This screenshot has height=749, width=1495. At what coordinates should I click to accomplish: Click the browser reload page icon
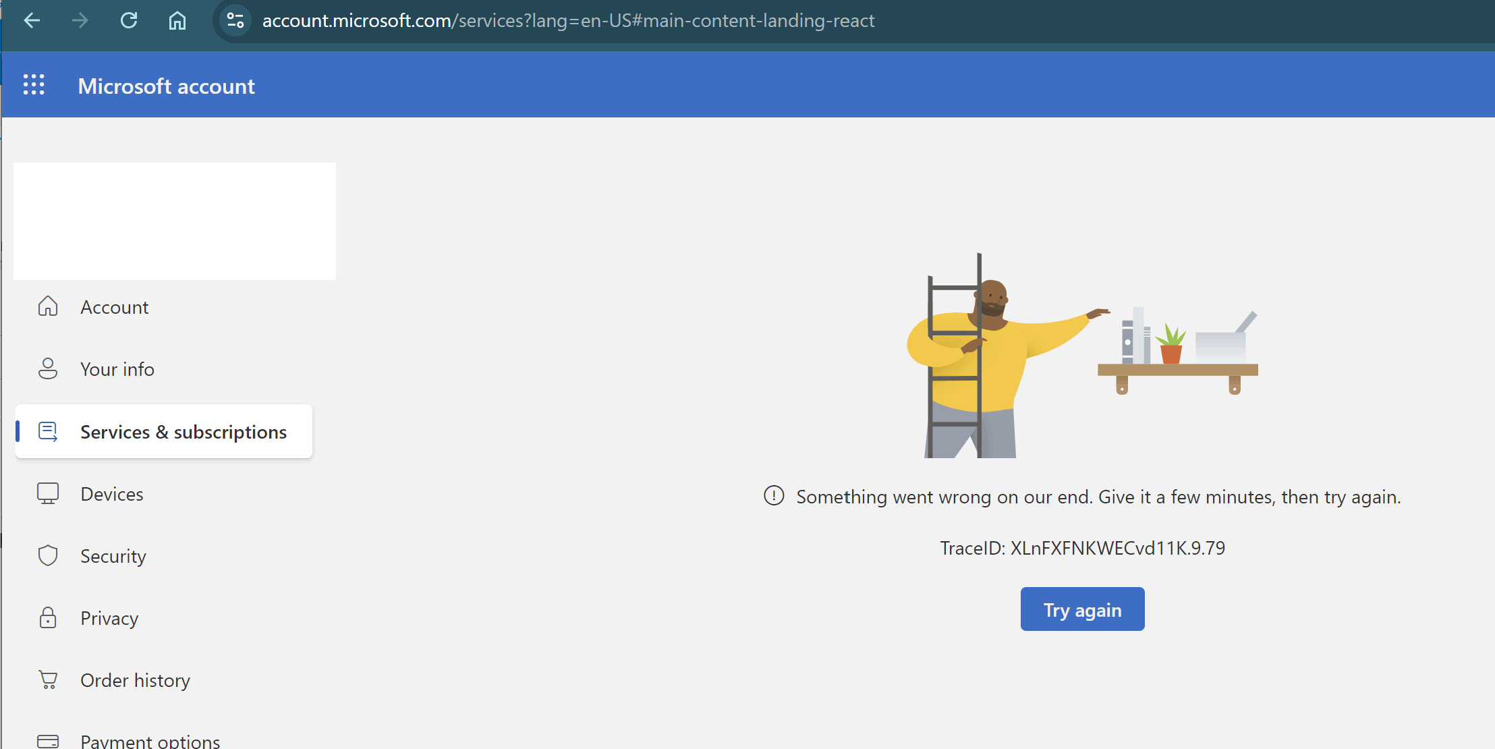(x=129, y=20)
